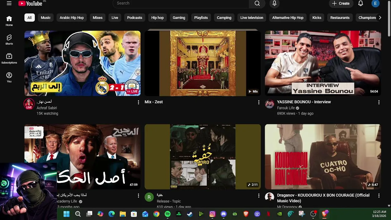391x220 pixels.
Task: Open Subscriptions in the sidebar
Action: pos(9,59)
